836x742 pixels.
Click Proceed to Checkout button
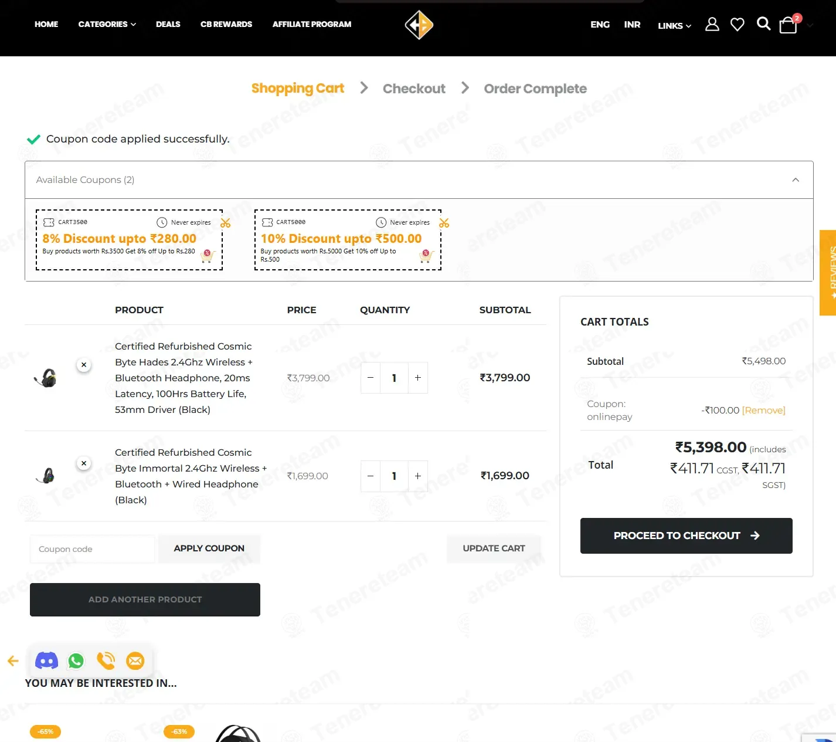tap(687, 536)
